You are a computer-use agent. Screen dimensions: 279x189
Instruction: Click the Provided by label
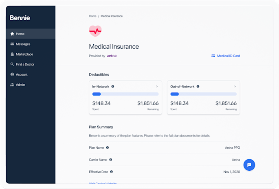pos(97,56)
